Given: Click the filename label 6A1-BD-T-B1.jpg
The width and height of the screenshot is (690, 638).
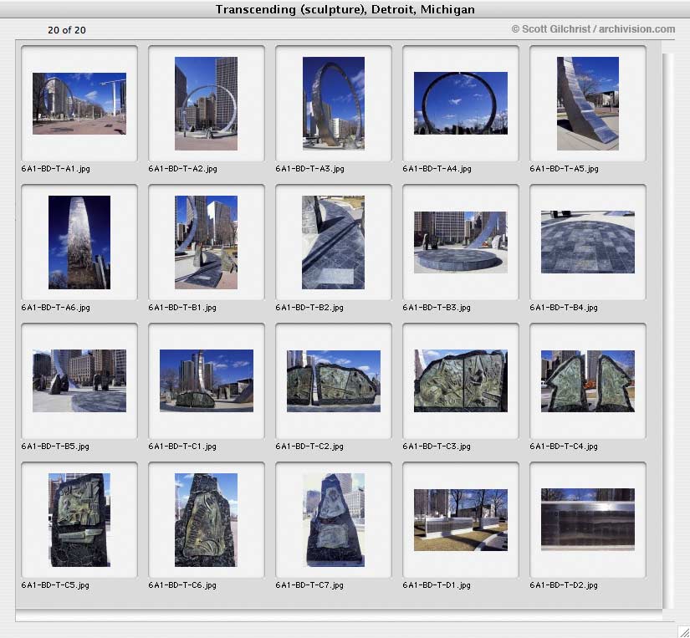Looking at the screenshot, I should coord(182,308).
